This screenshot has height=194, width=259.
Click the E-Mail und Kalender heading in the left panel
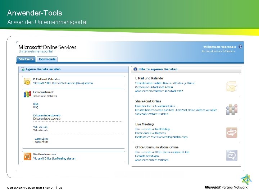[46, 79]
